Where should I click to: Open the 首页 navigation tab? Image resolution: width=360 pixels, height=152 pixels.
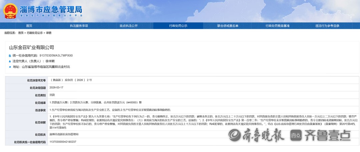point(29,26)
